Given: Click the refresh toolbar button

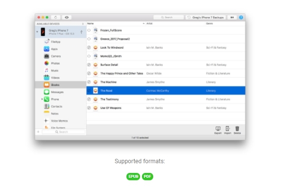Looking at the screenshot, I should tap(55, 17).
